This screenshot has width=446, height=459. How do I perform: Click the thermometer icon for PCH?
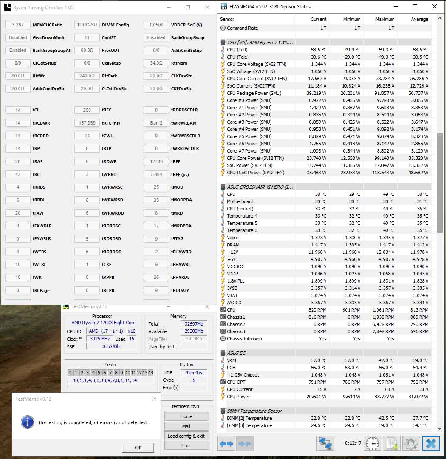point(223,368)
